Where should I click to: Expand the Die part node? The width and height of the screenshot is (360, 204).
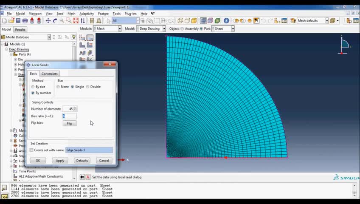click(16, 59)
